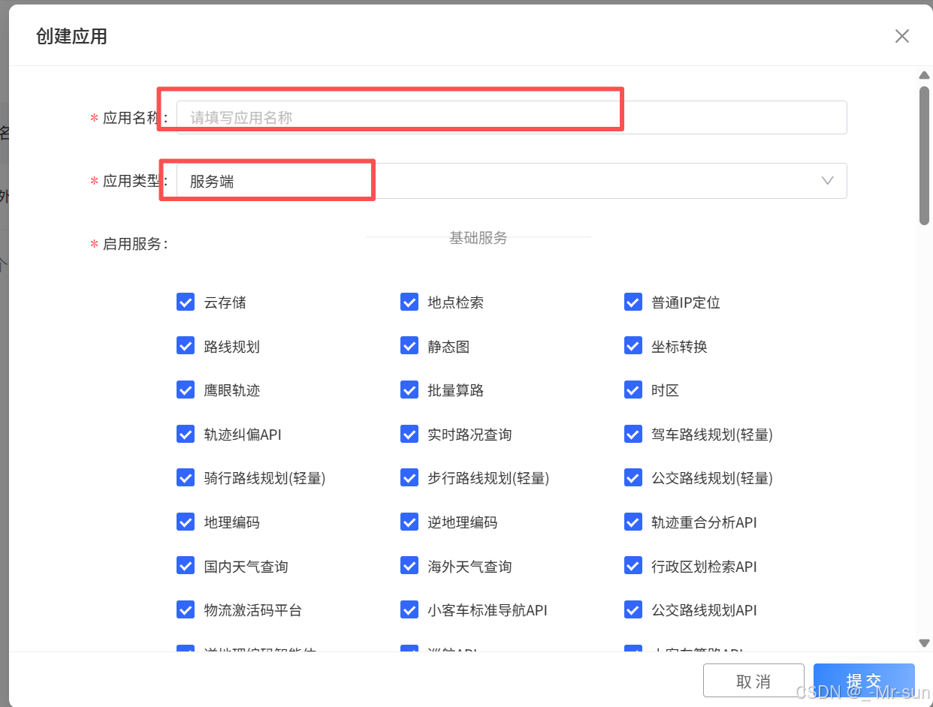Toggle off 普通IP定位
The width and height of the screenshot is (933, 707).
point(633,302)
